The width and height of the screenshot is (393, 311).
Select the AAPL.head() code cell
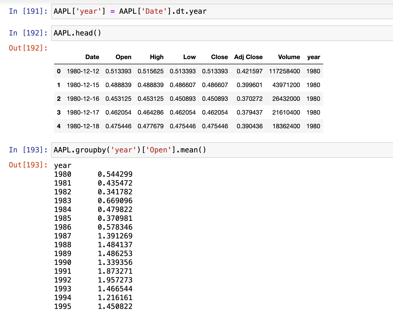coord(222,33)
